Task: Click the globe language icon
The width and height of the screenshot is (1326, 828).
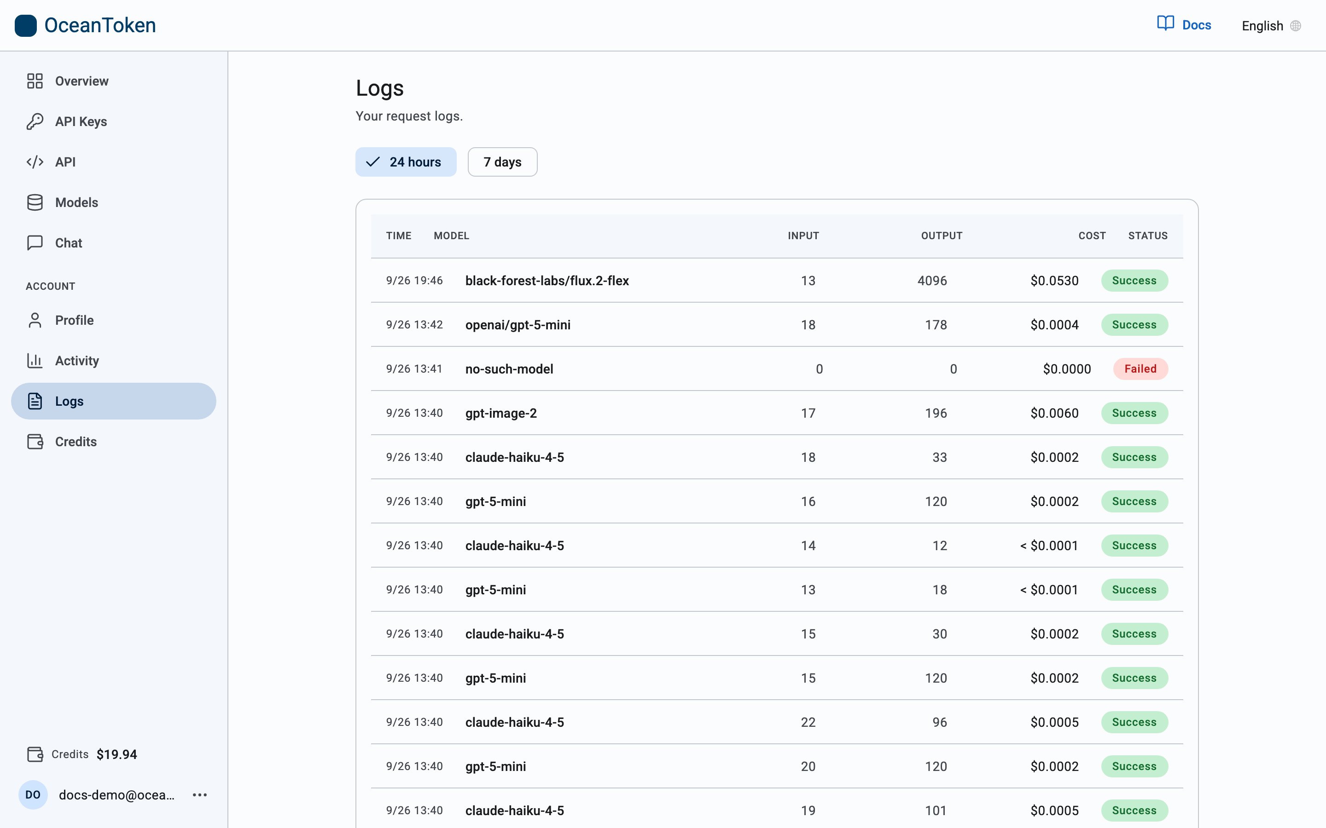Action: tap(1295, 26)
